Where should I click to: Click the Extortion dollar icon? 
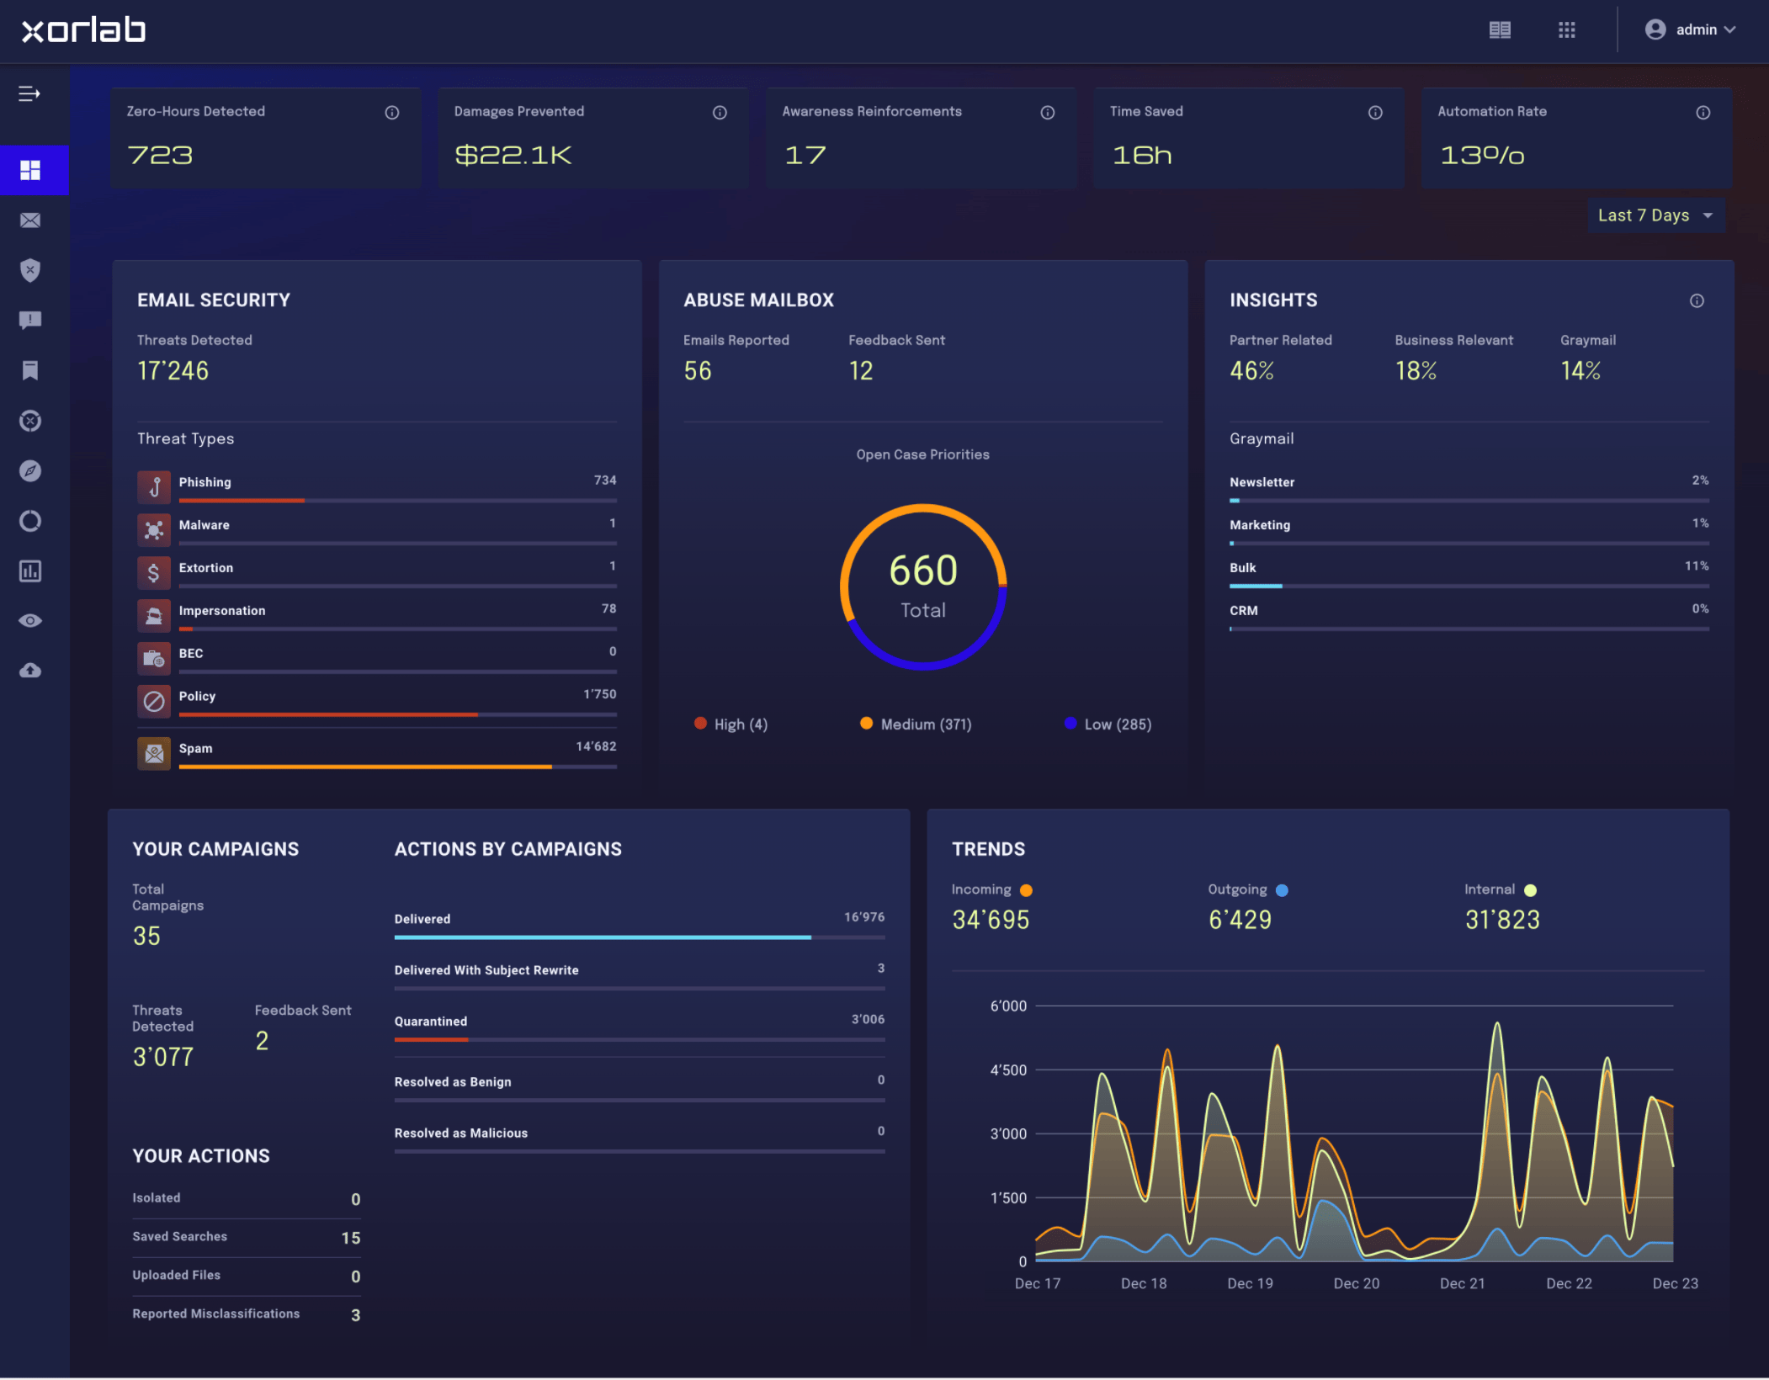(x=154, y=573)
